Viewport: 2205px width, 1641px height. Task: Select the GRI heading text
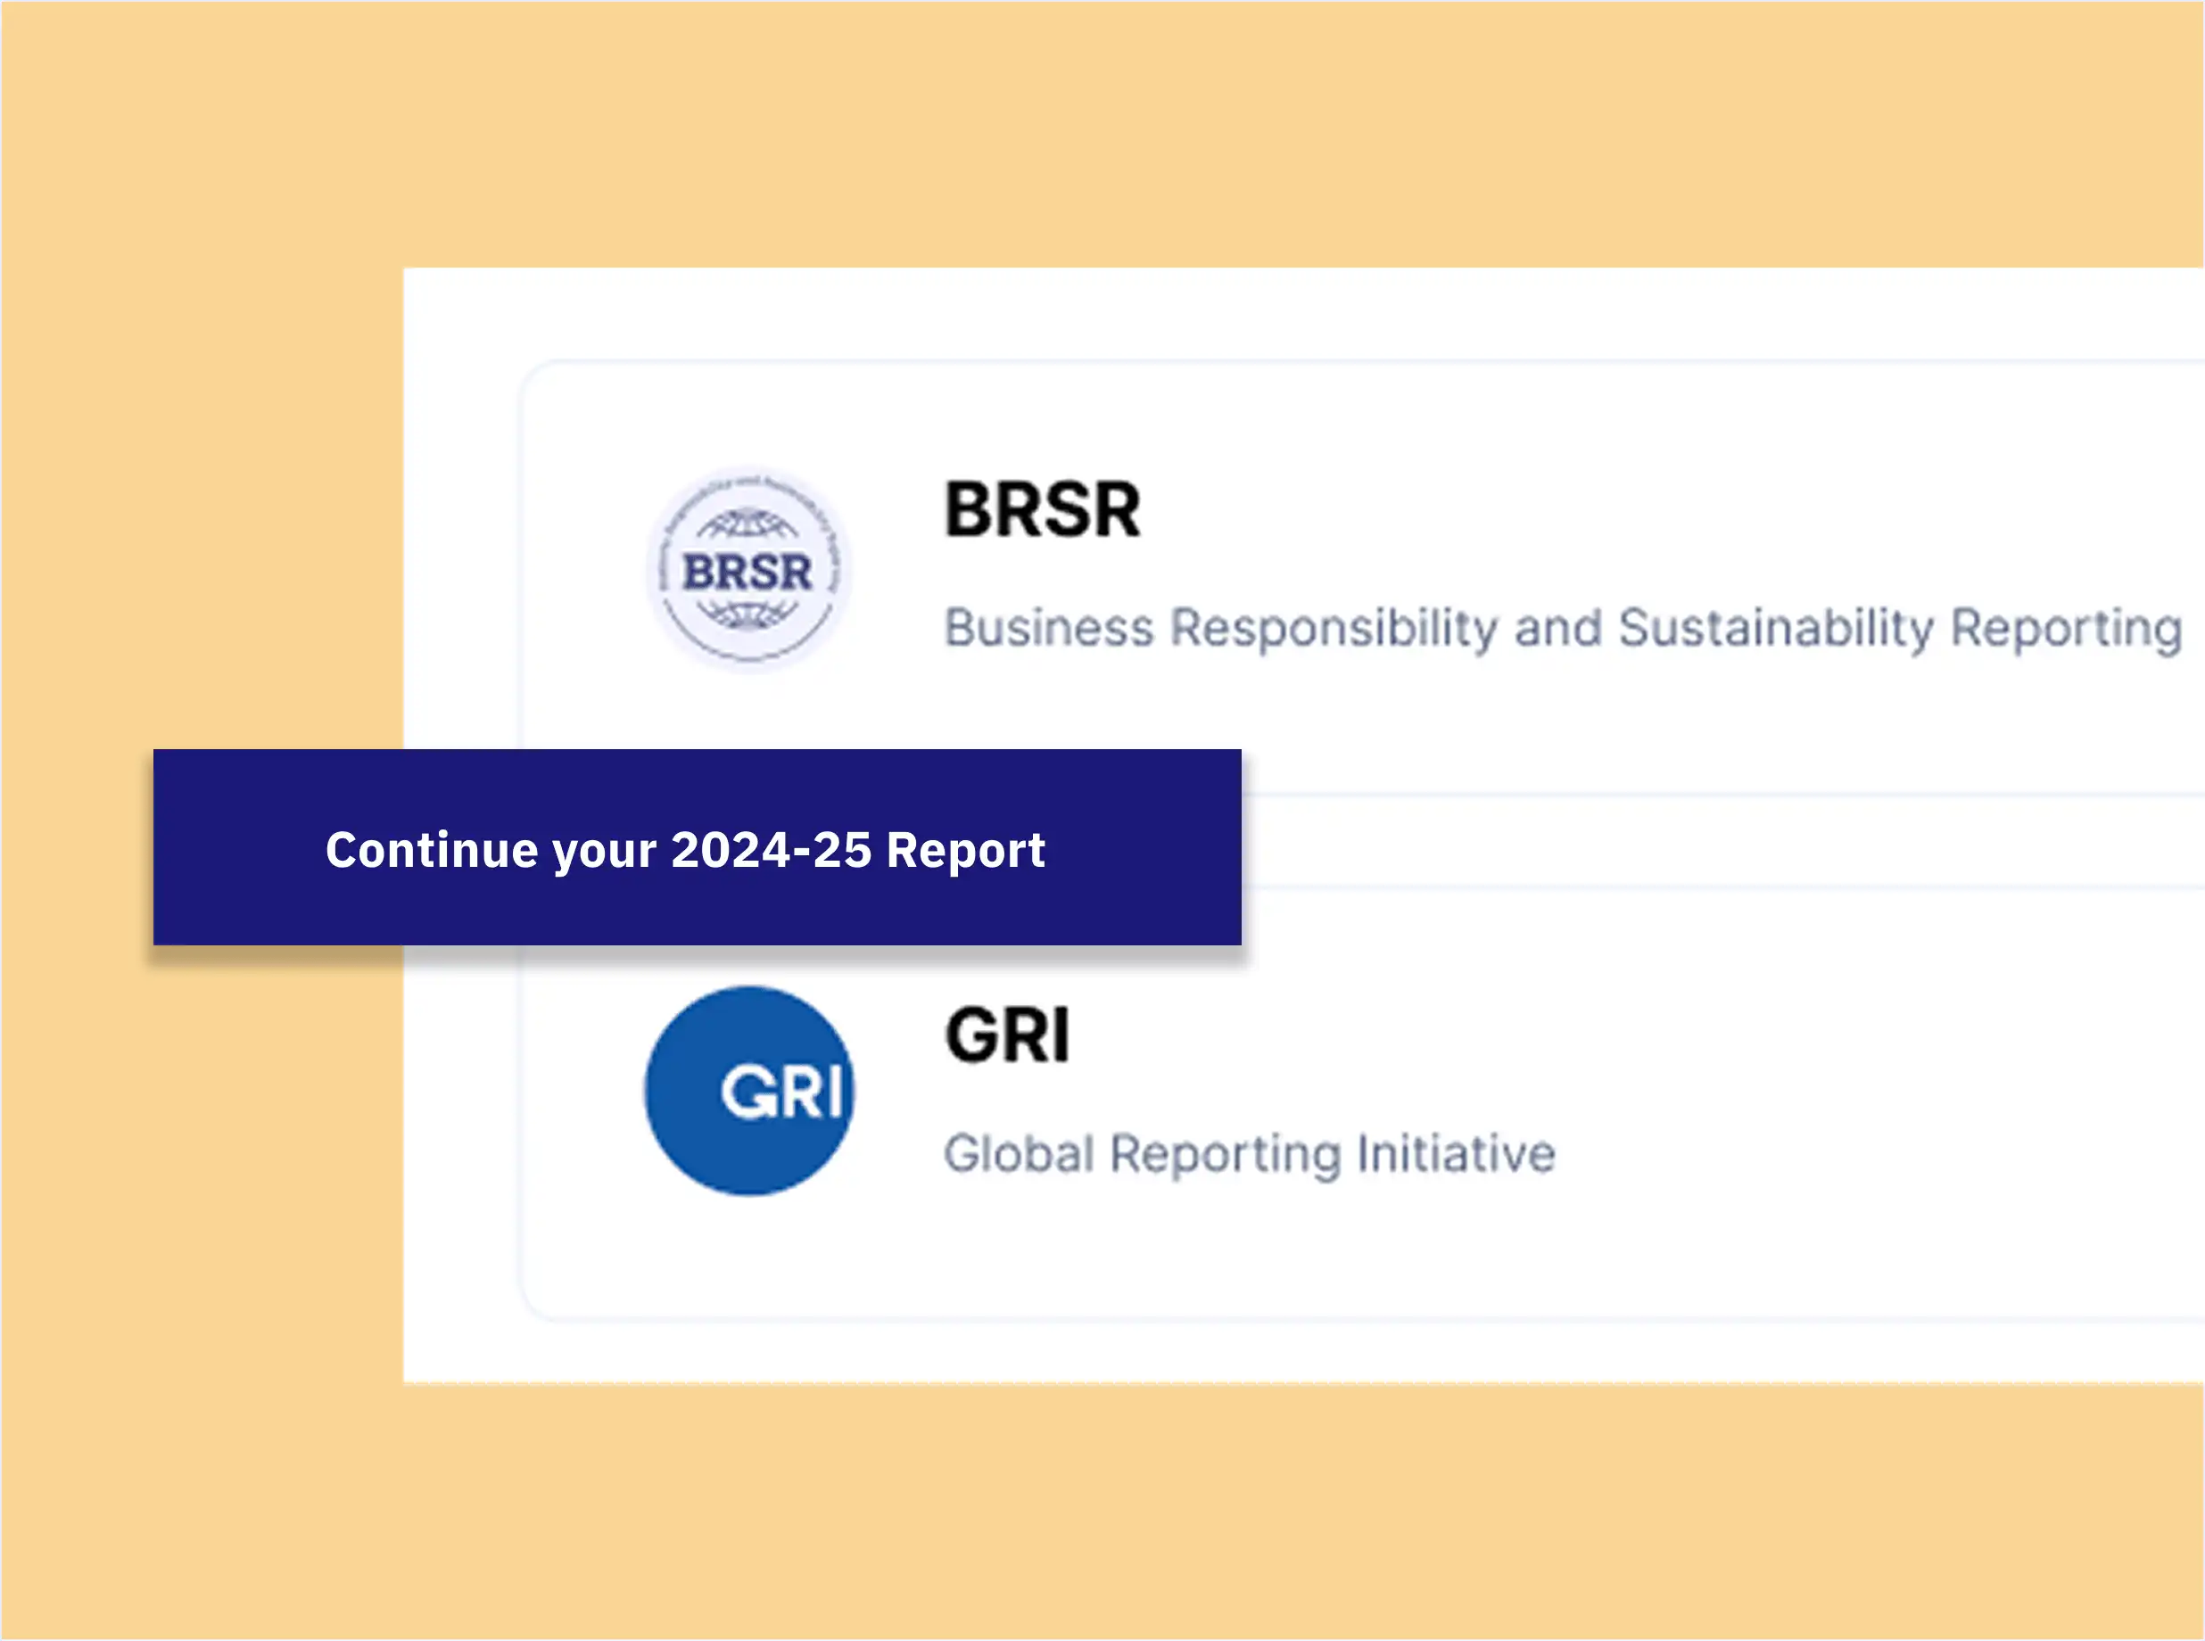tap(1007, 1035)
